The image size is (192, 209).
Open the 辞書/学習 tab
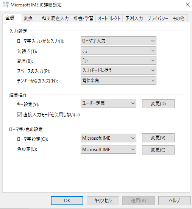[83, 19]
